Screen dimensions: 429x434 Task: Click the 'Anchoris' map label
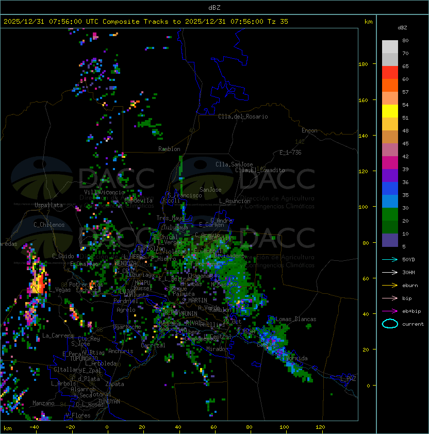tap(121, 351)
